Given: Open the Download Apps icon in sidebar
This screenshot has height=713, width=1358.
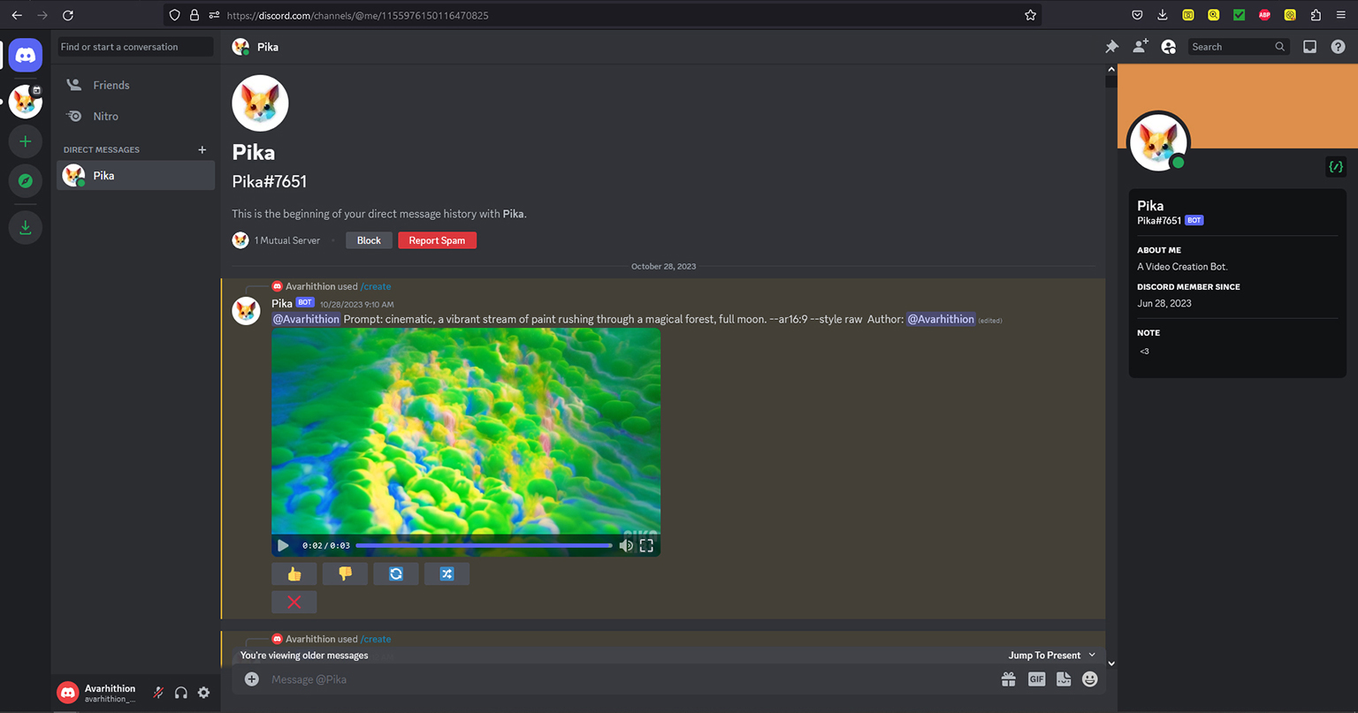Looking at the screenshot, I should tap(26, 227).
